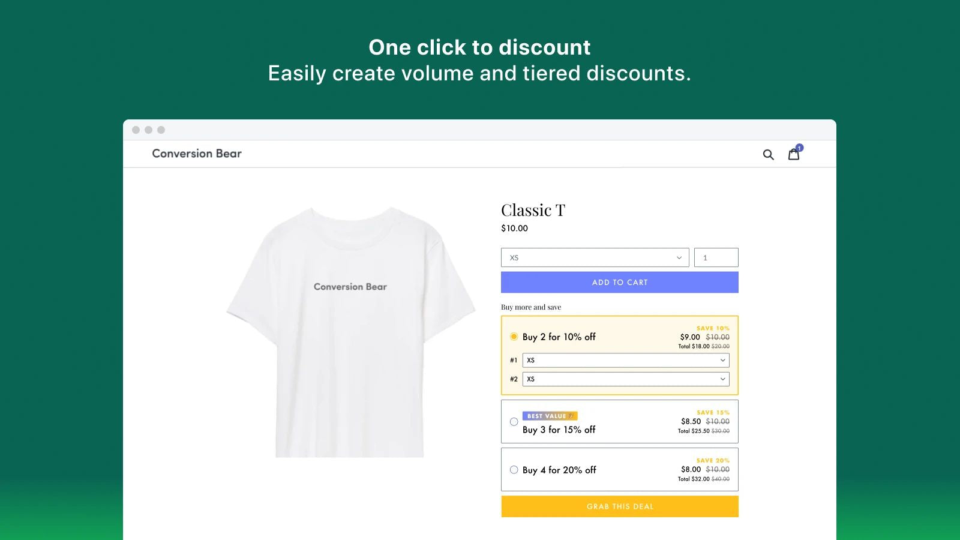Click the Add to Cart button
This screenshot has width=960, height=540.
619,283
